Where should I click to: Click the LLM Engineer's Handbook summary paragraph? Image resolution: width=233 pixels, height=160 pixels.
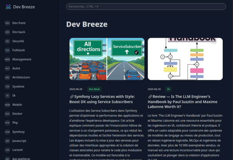(185, 137)
